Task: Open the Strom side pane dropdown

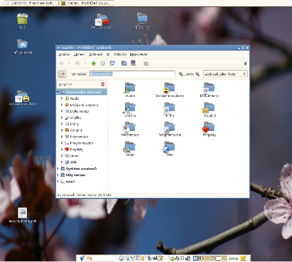Action: pyautogui.click(x=65, y=84)
